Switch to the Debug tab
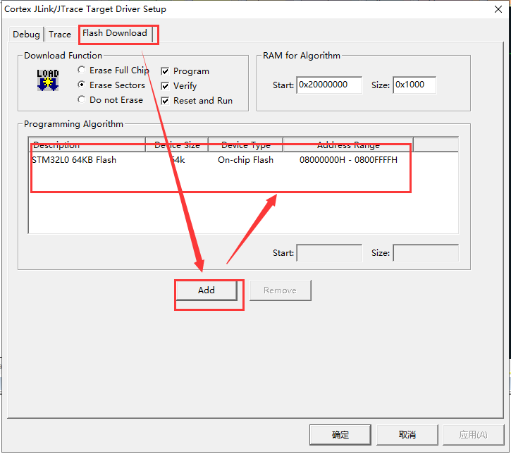This screenshot has height=454, width=511. coord(26,35)
